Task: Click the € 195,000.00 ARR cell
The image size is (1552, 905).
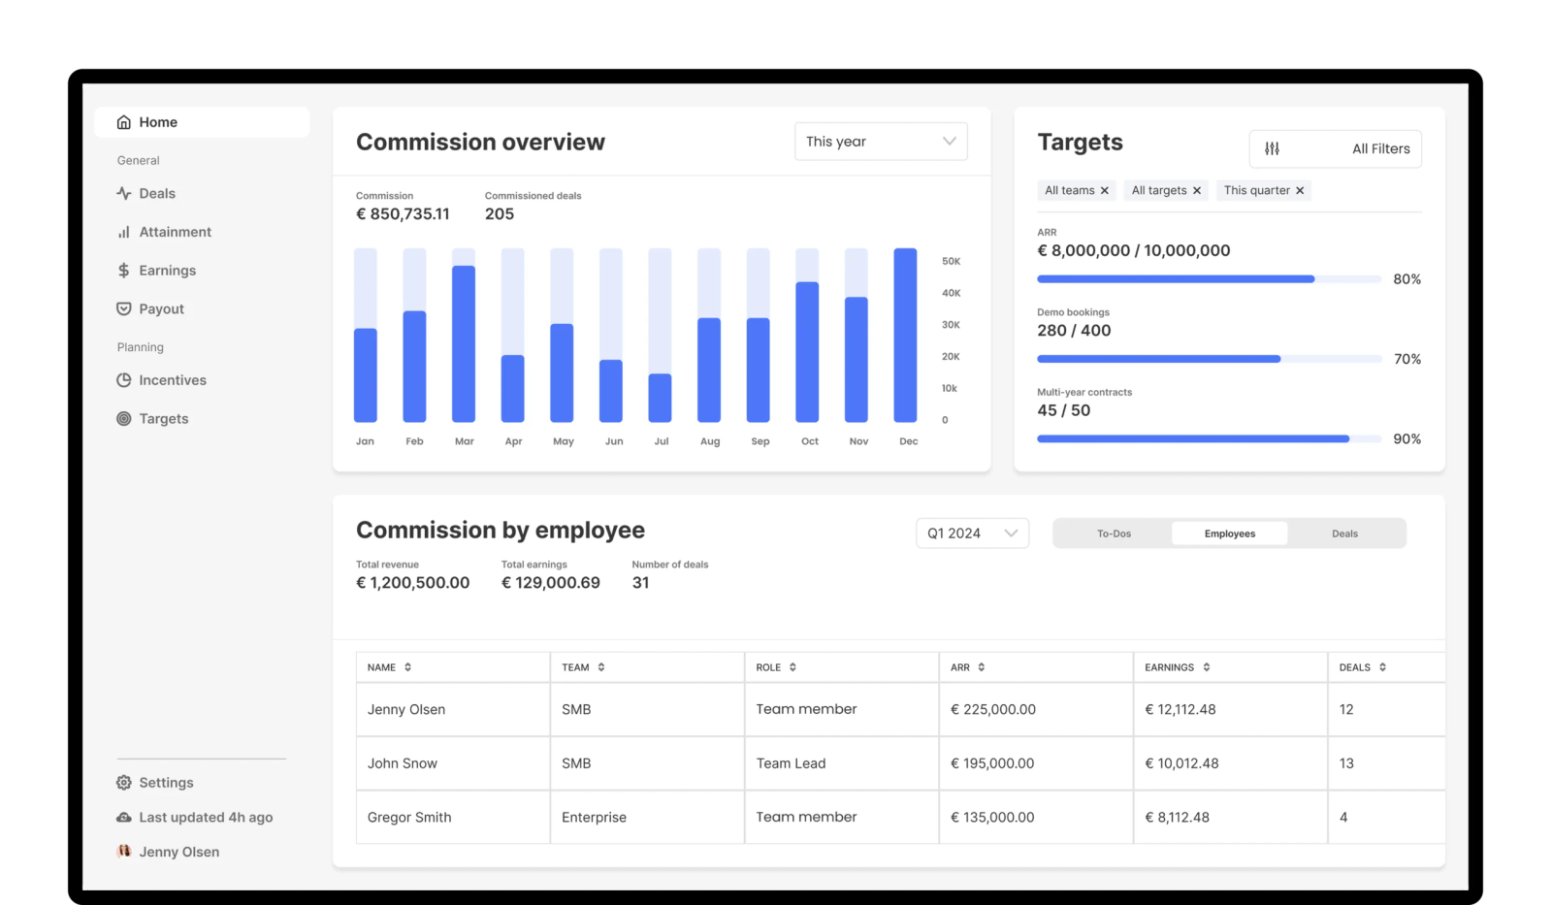Action: click(1036, 763)
